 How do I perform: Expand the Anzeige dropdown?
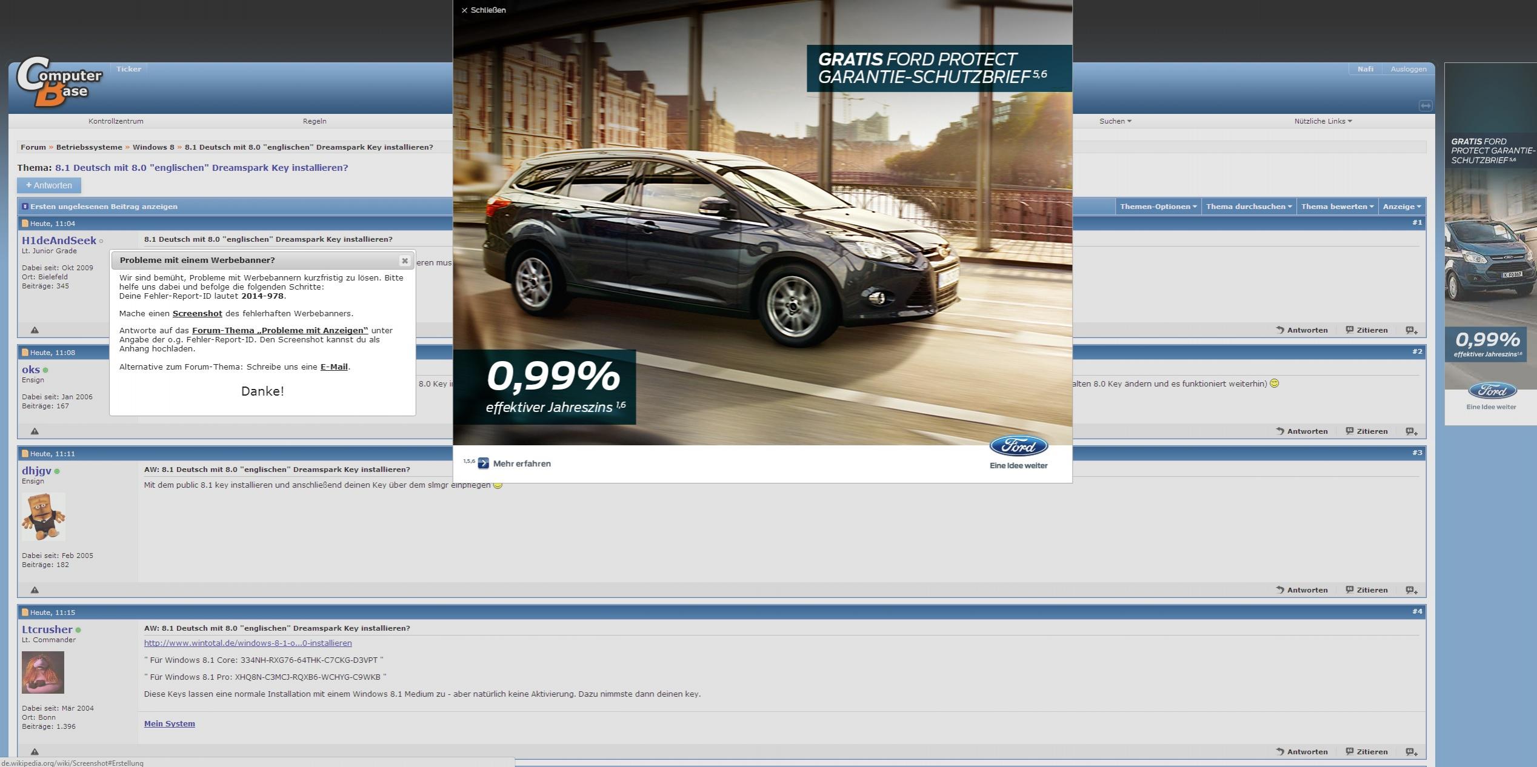point(1401,207)
